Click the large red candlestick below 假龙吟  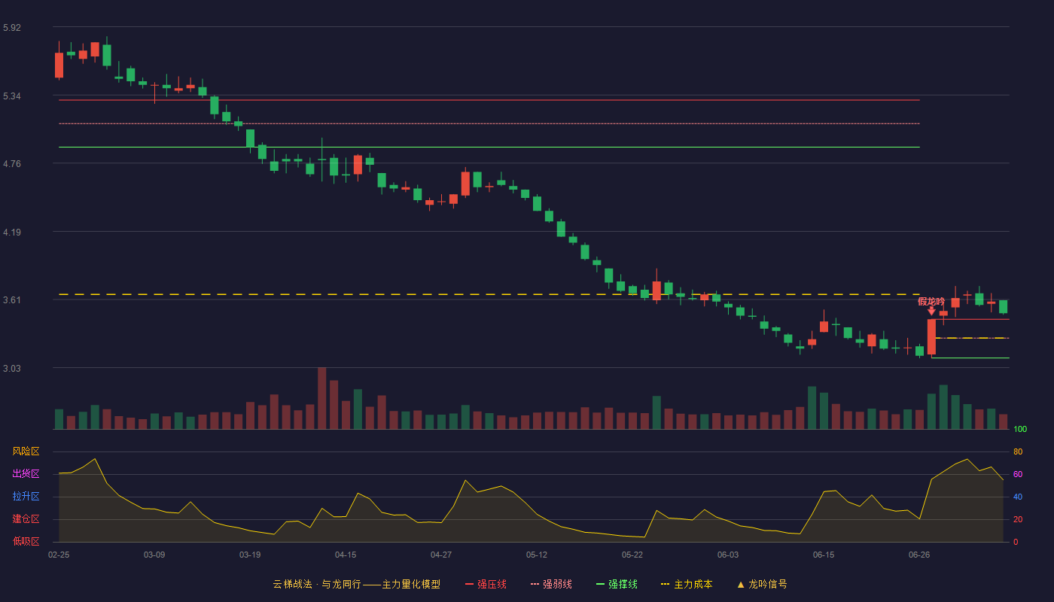click(931, 337)
